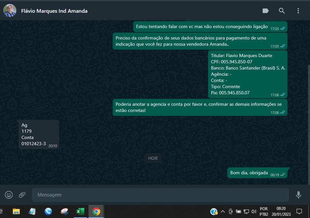310x218 pixels.
Task: Click in the Mensagem text field
Action: click(x=160, y=195)
